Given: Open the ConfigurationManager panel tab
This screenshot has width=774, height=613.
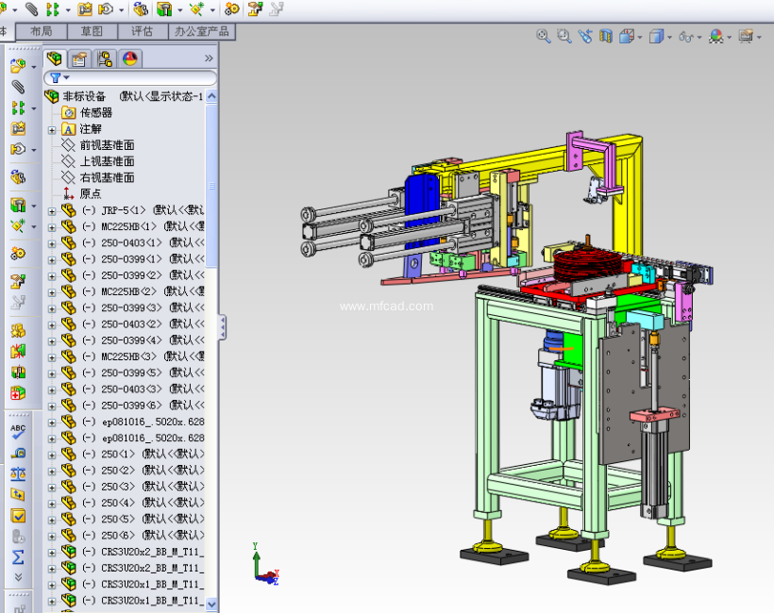Looking at the screenshot, I should click(105, 58).
